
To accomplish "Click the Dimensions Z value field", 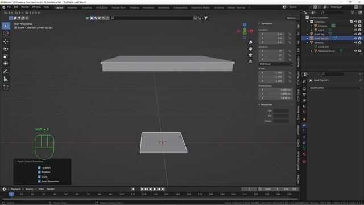I will pyautogui.click(x=276, y=98).
